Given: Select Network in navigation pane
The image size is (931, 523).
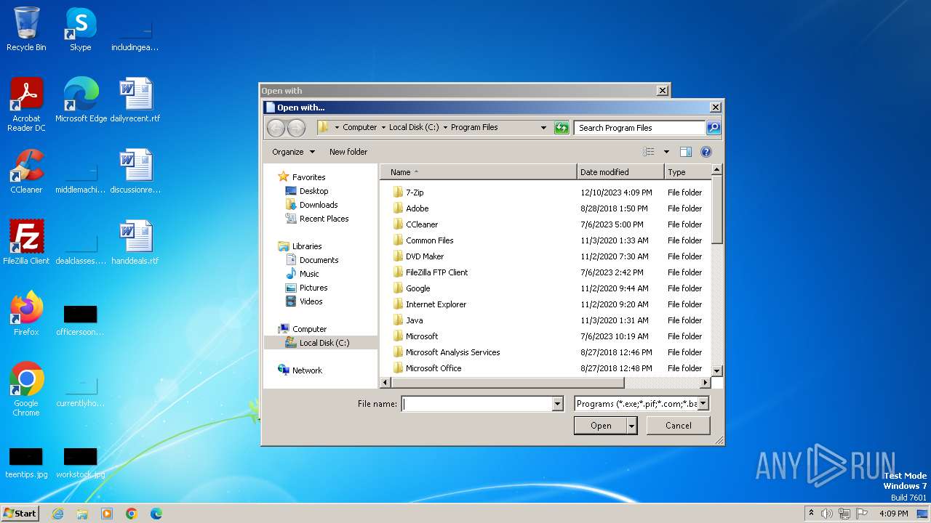Looking at the screenshot, I should [307, 370].
